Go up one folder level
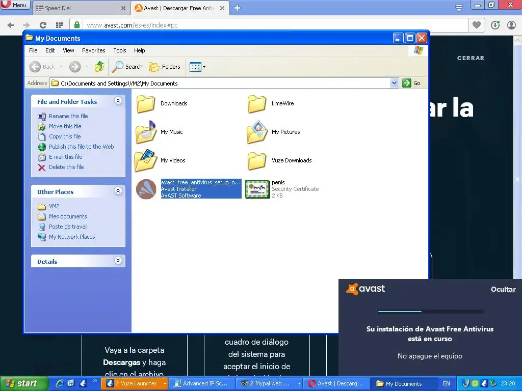The height and width of the screenshot is (391, 522). coord(99,67)
